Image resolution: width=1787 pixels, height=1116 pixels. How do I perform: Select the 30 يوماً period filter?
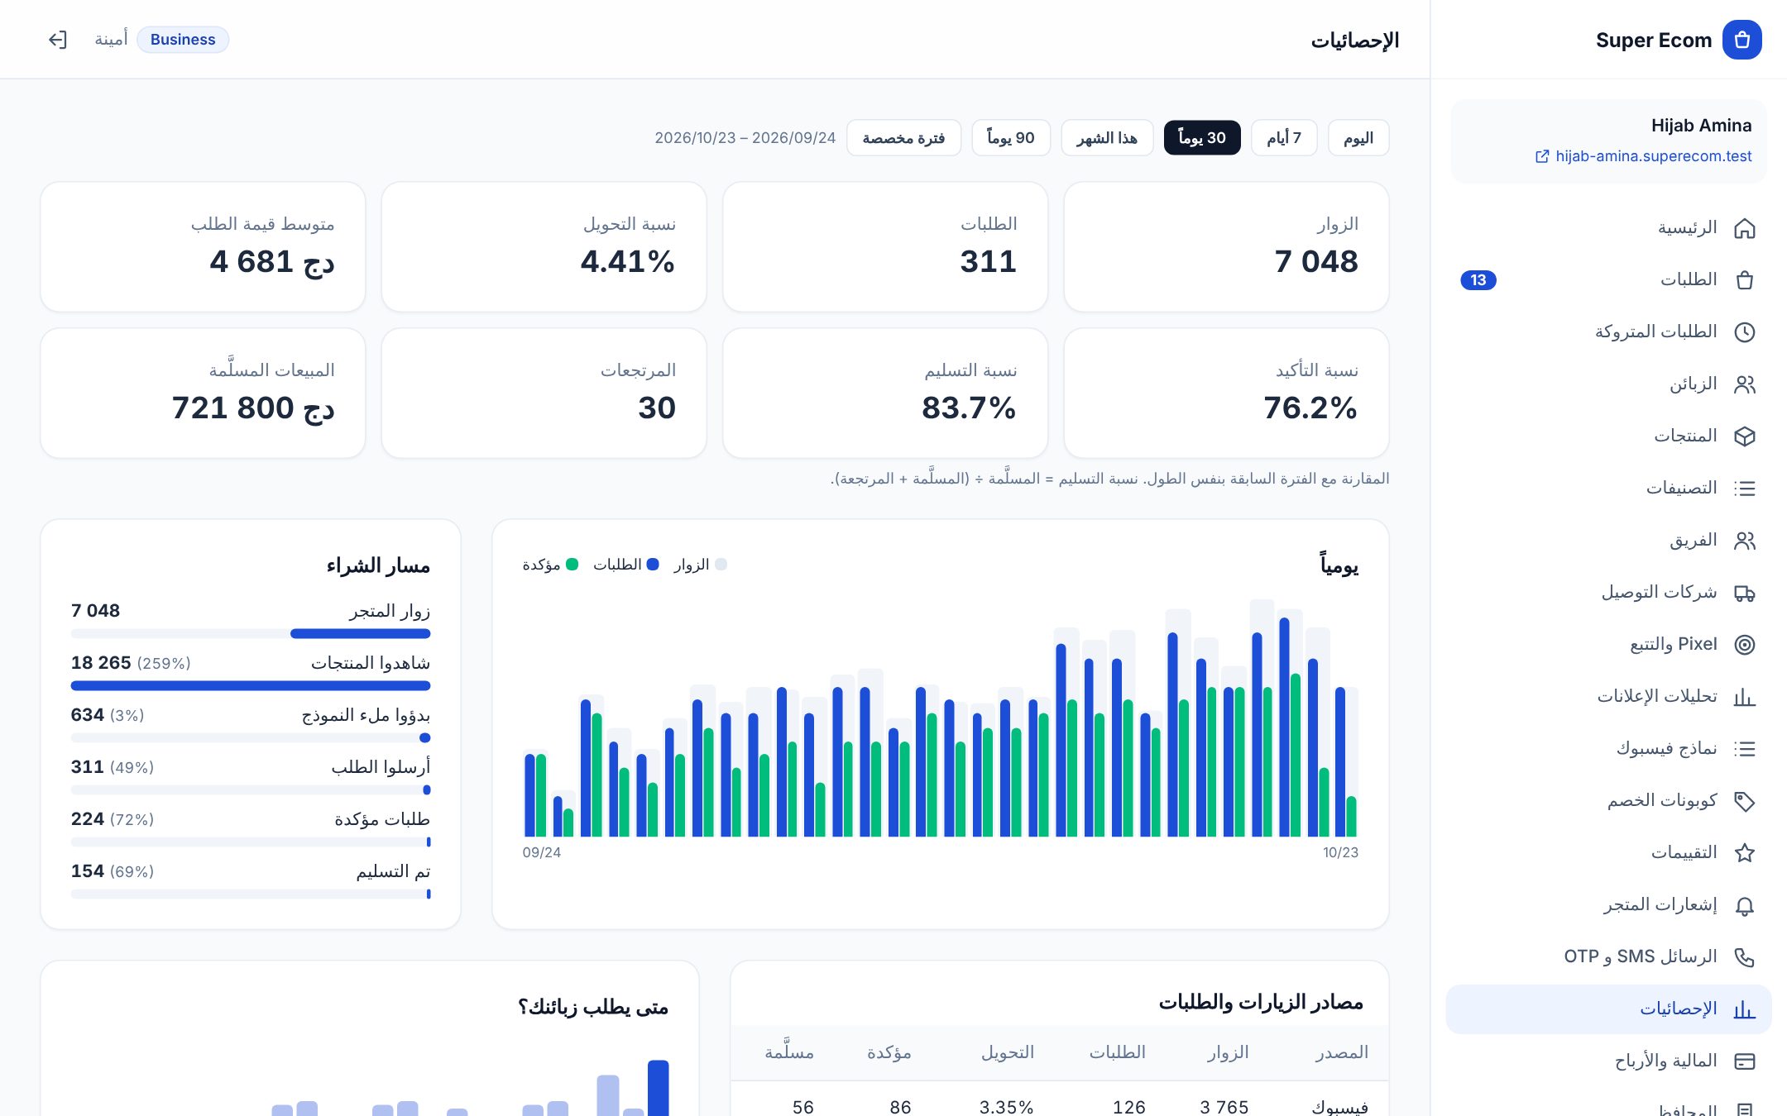tap(1202, 138)
